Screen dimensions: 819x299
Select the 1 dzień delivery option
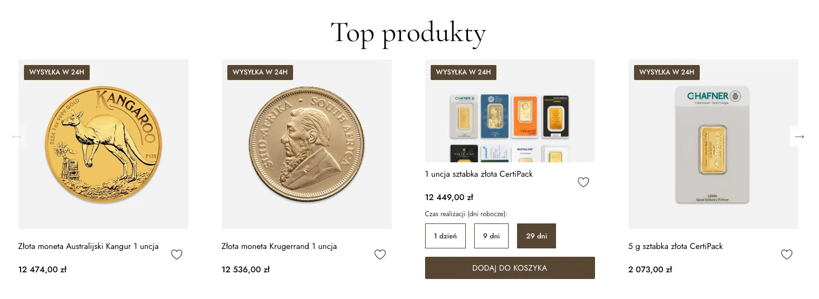[x=445, y=236]
